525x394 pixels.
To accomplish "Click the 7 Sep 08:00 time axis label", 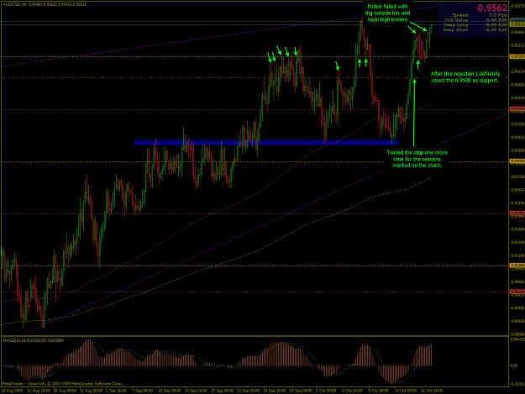I will [142, 391].
